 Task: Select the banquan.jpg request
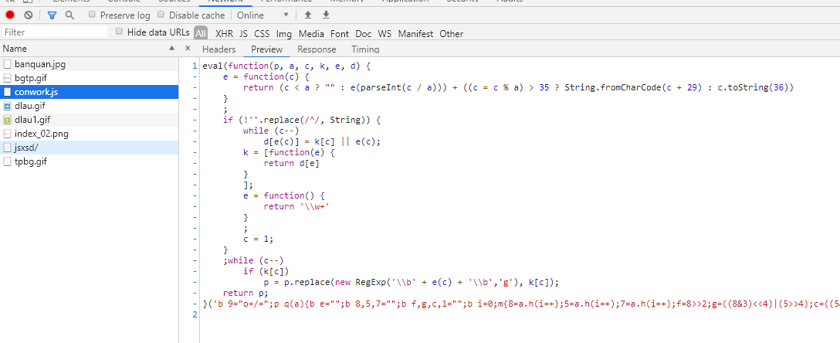click(89, 64)
